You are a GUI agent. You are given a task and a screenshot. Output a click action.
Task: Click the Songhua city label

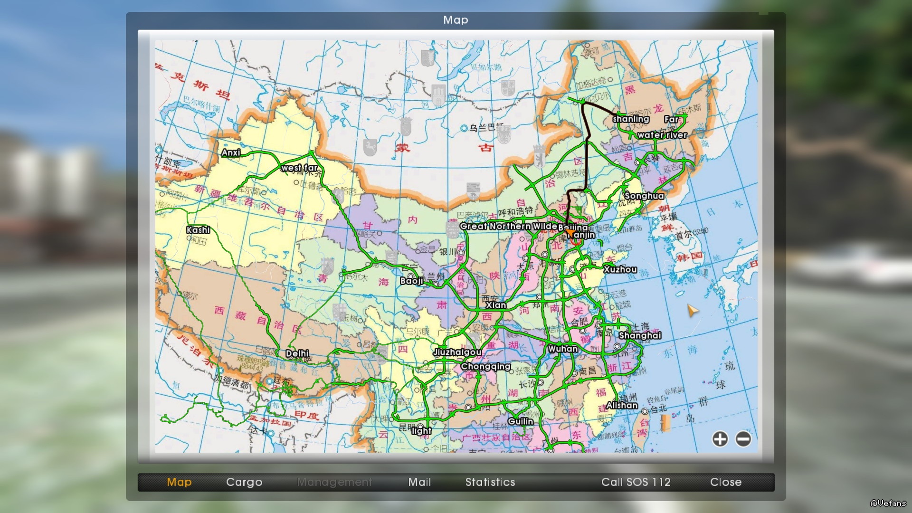(x=644, y=196)
